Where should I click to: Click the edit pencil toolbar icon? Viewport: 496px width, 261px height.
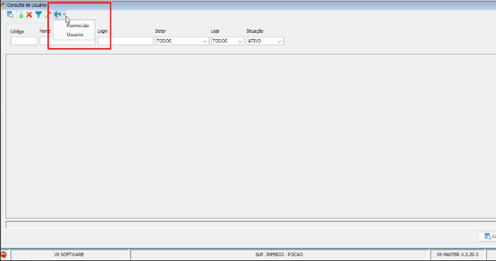tap(47, 15)
